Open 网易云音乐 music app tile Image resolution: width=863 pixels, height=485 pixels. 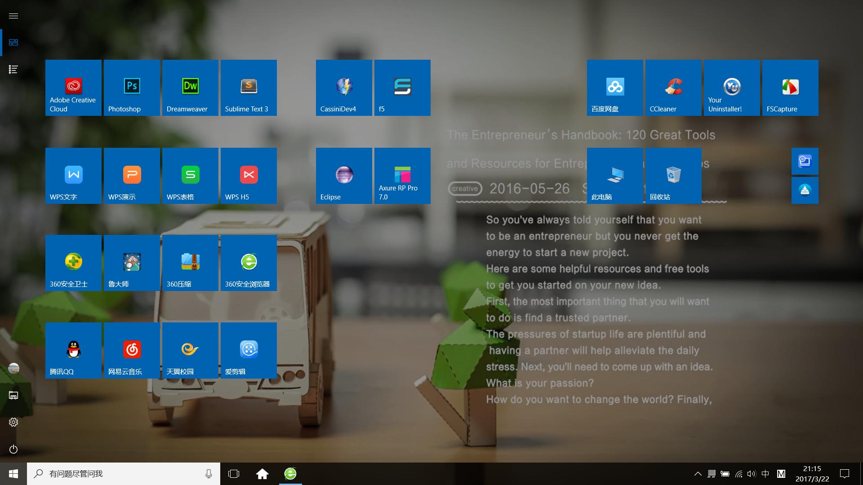point(132,350)
